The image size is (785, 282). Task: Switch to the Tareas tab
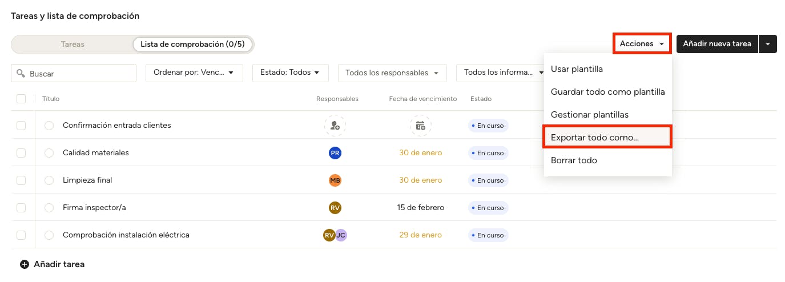[x=73, y=44]
